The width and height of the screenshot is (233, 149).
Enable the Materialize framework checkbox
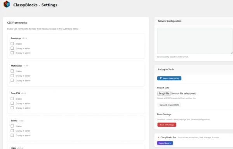(x=12, y=71)
